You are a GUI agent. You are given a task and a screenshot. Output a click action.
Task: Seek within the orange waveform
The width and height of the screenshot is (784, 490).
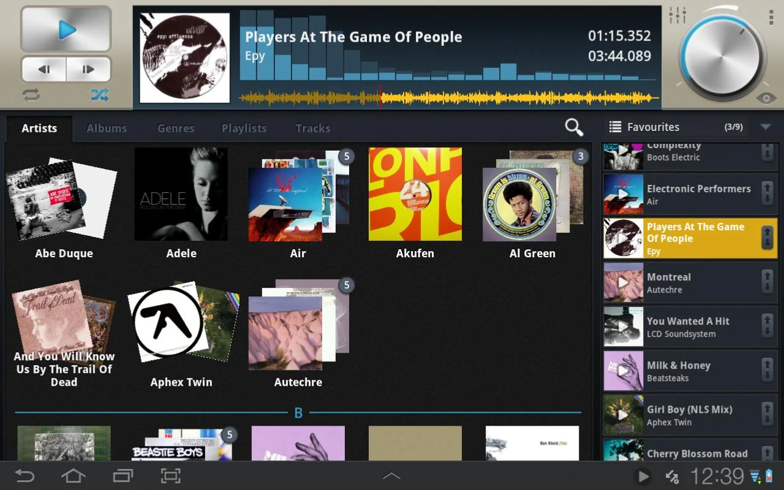tap(448, 97)
